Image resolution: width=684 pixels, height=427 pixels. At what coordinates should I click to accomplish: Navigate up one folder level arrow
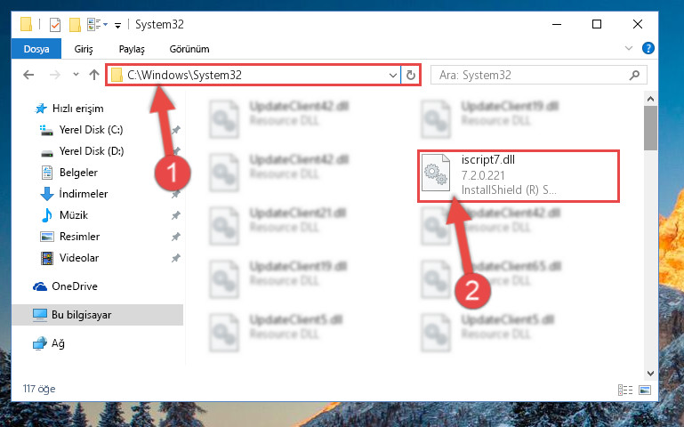click(94, 75)
